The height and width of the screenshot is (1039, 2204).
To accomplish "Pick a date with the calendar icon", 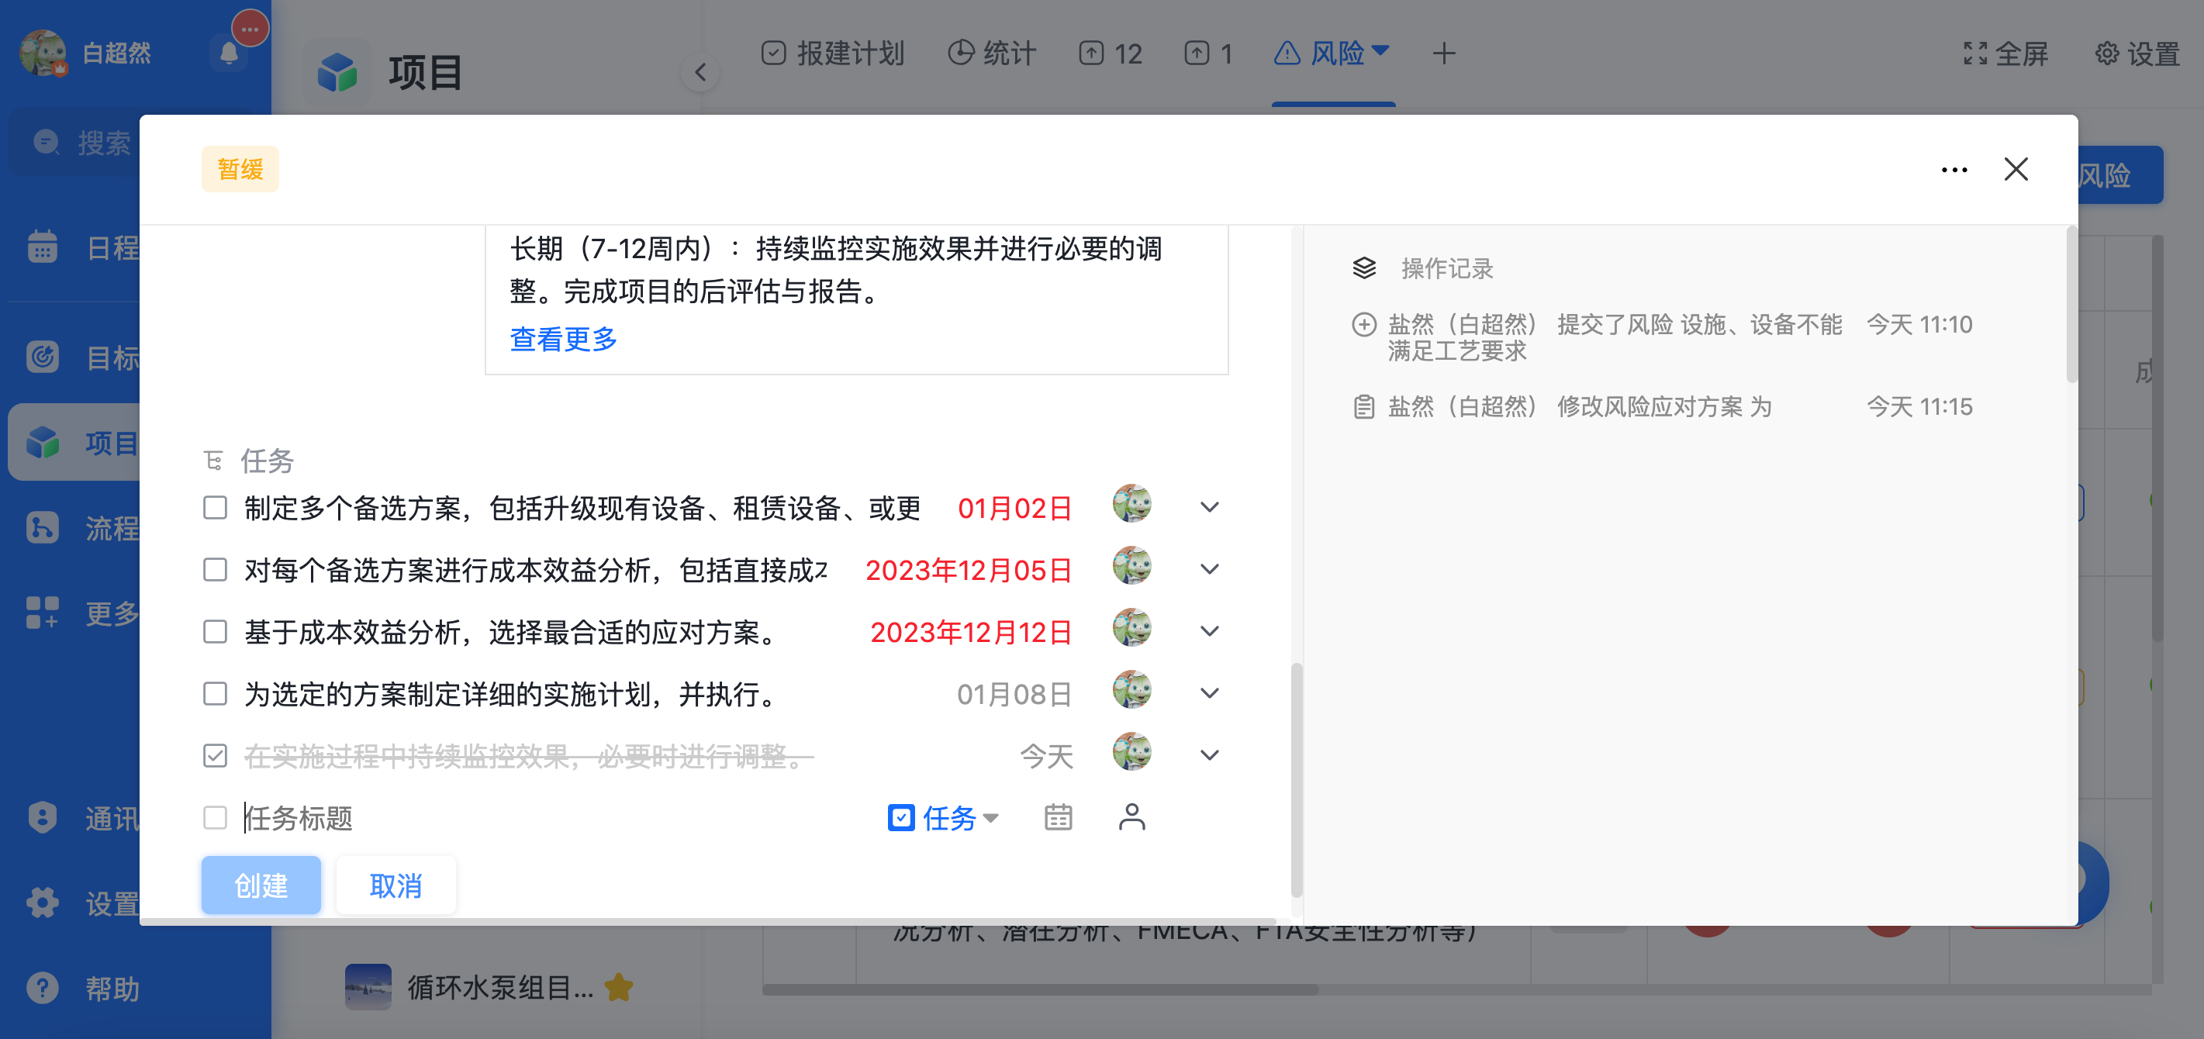I will pyautogui.click(x=1058, y=817).
